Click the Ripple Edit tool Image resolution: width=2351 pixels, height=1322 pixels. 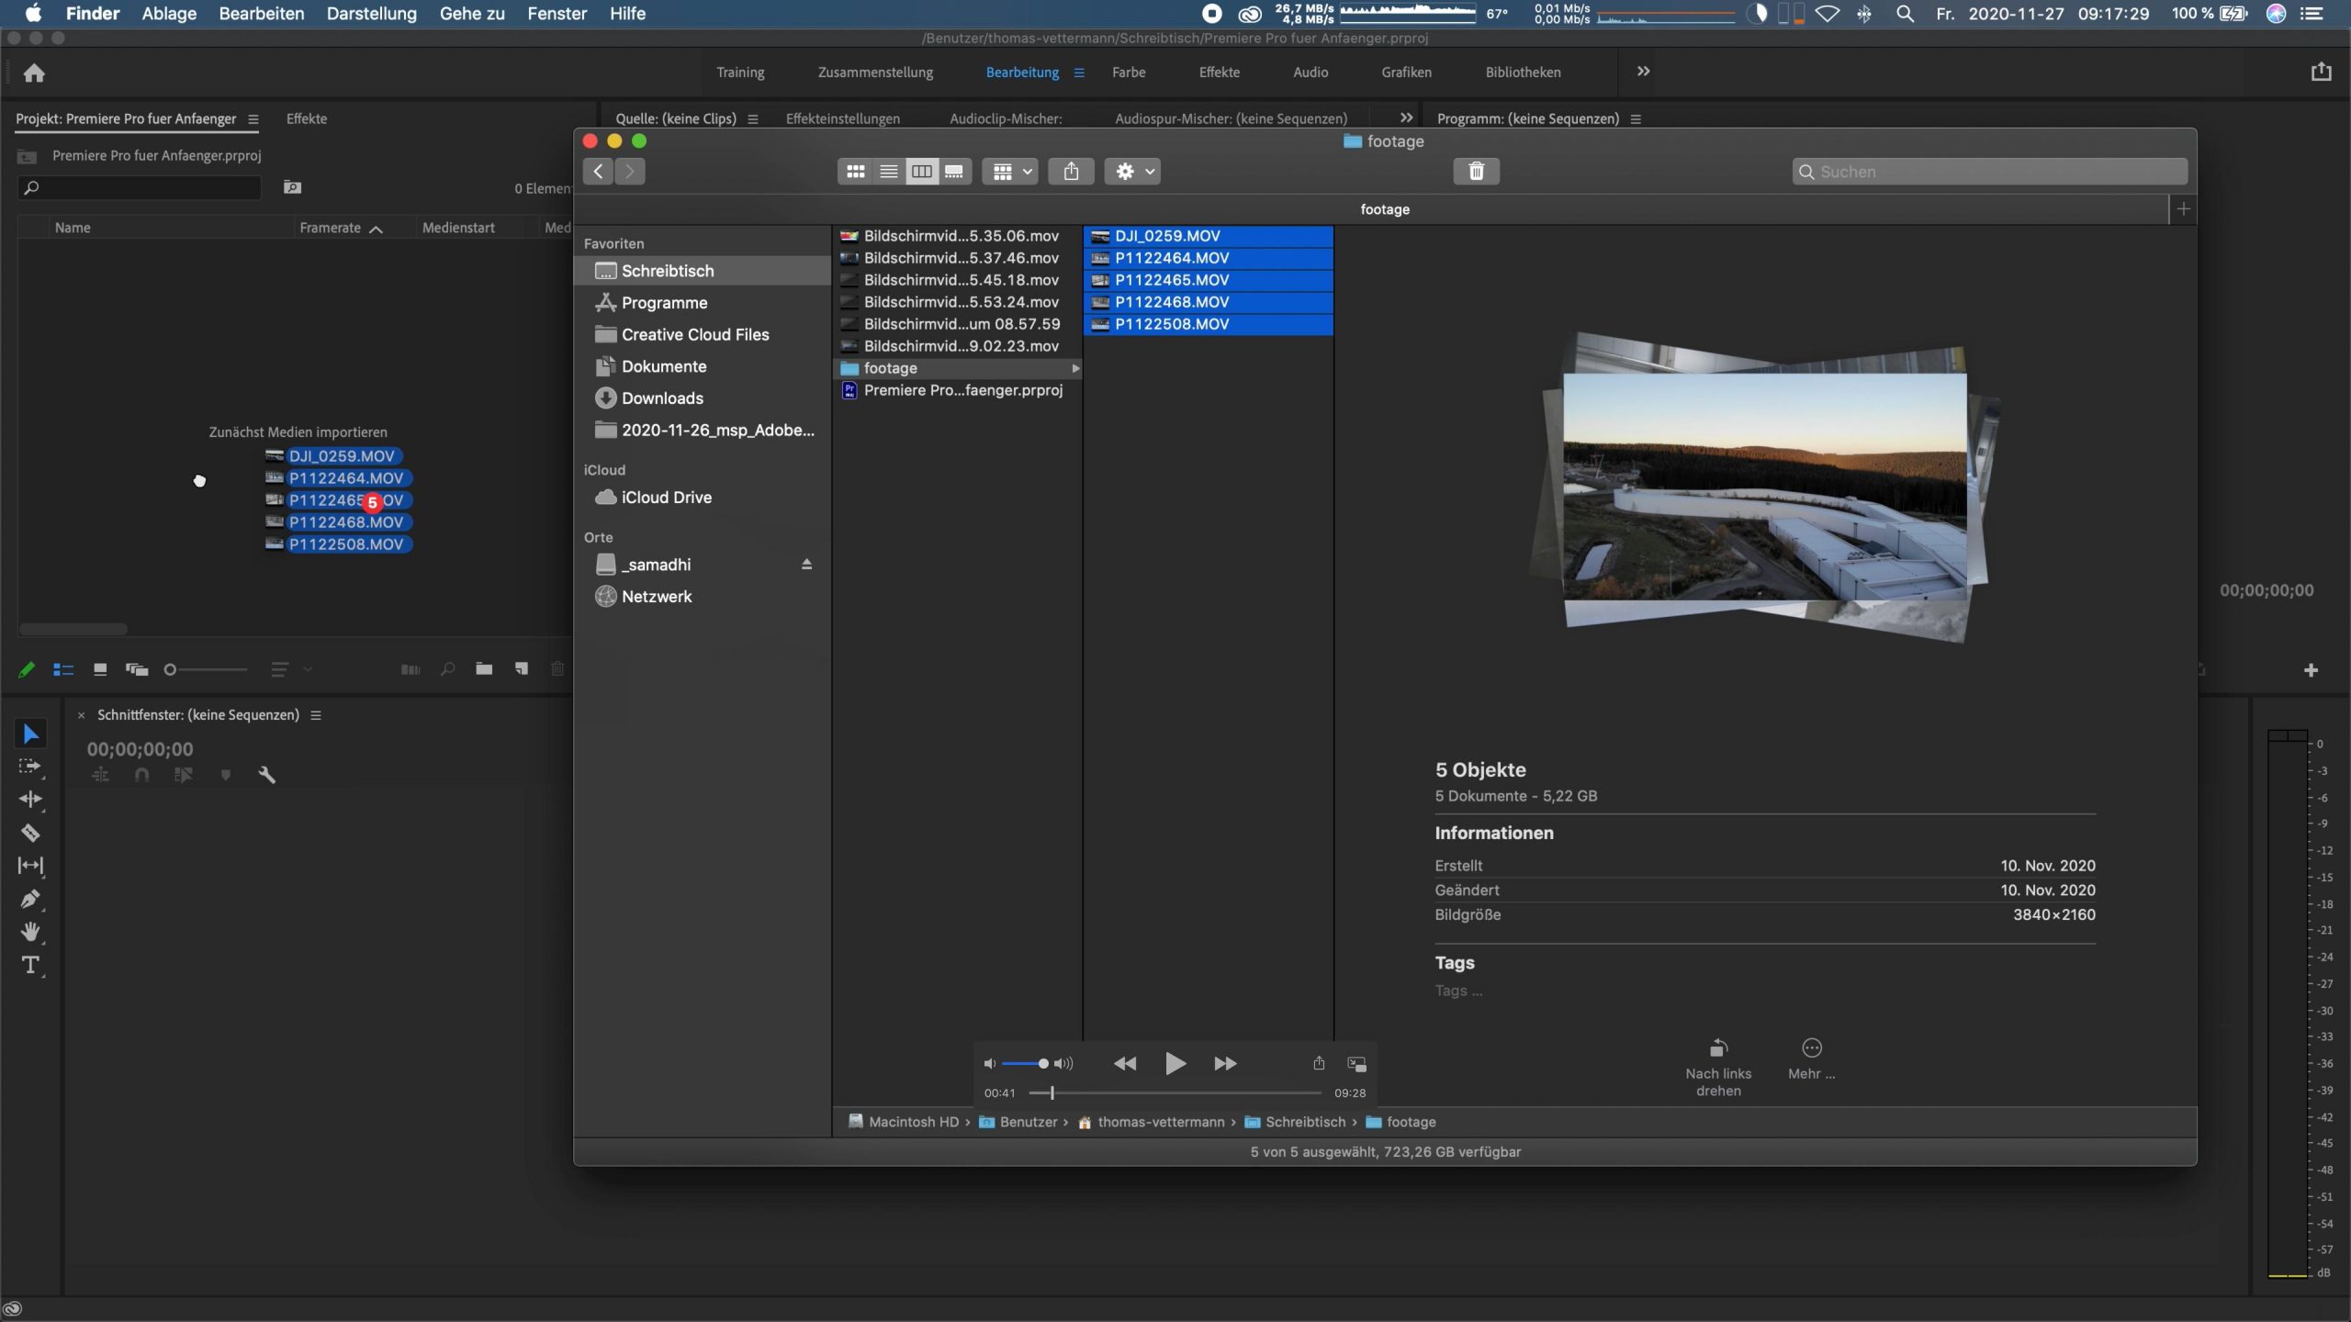(30, 800)
